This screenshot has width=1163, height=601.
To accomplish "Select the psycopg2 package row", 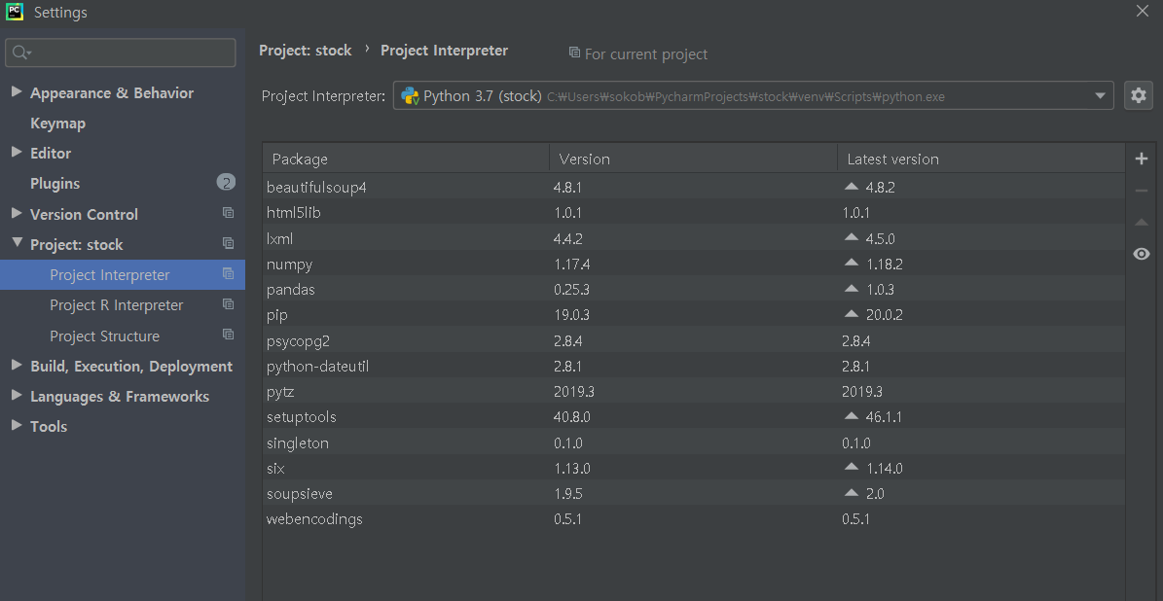I will click(694, 341).
